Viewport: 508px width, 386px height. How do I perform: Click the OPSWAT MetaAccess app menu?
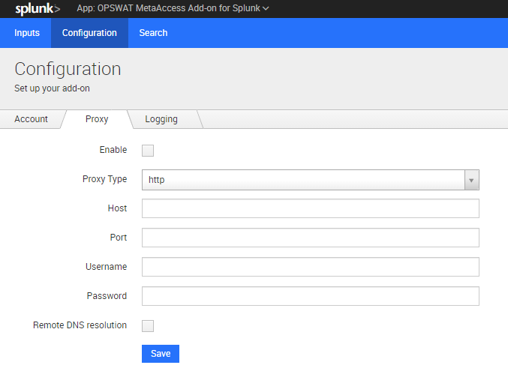click(173, 8)
